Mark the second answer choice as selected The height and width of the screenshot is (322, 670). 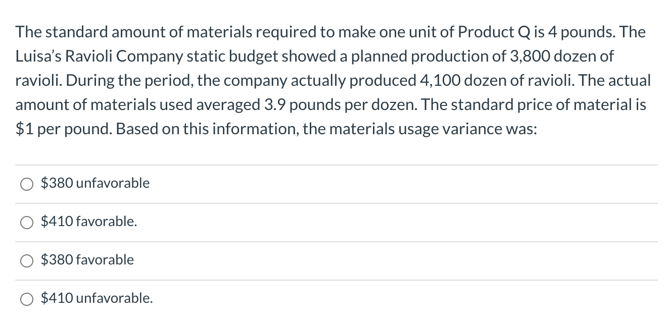click(26, 222)
